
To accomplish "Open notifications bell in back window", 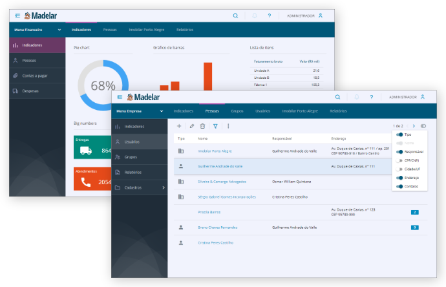I will (x=255, y=16).
